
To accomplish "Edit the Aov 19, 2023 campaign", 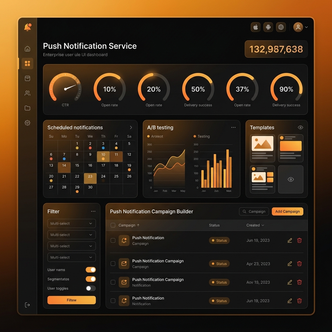I will [x=290, y=282].
